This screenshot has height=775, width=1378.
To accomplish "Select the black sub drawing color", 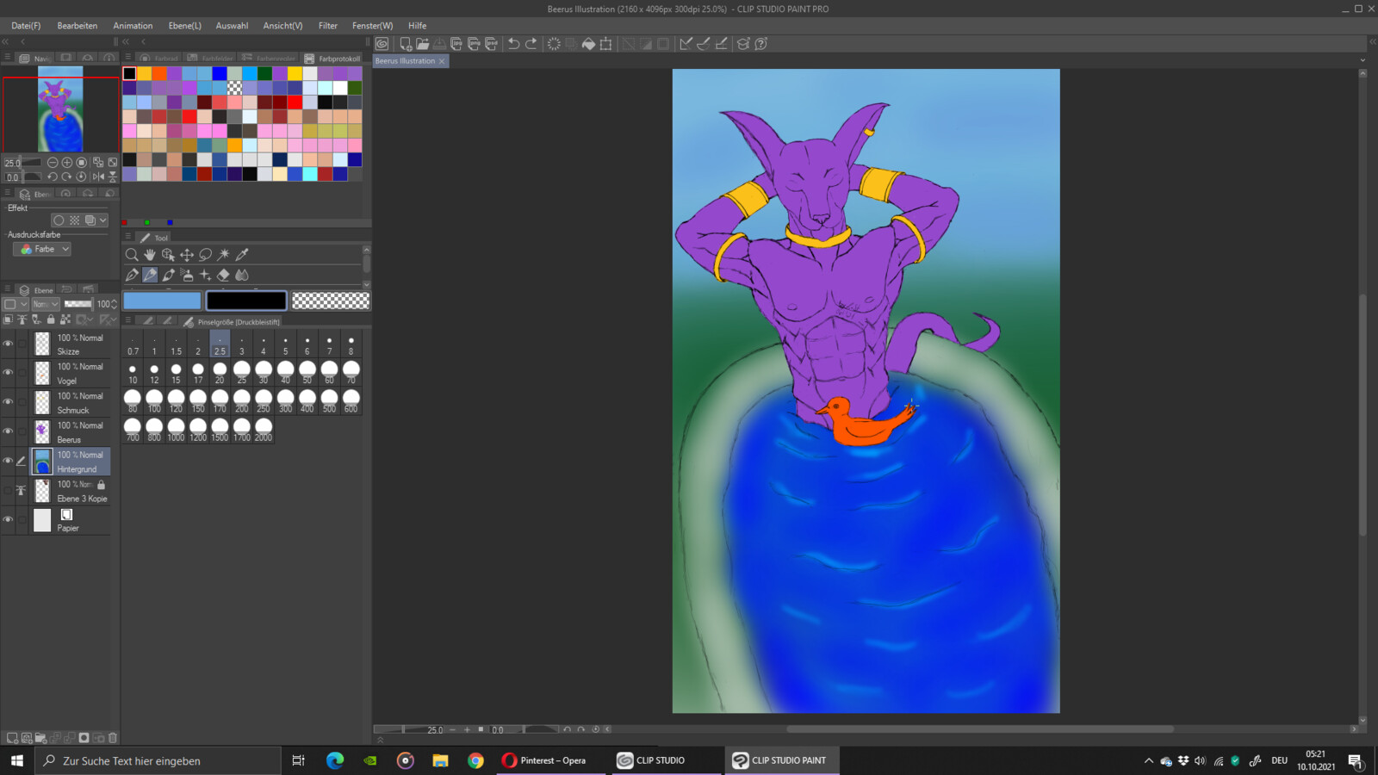I will (x=246, y=301).
